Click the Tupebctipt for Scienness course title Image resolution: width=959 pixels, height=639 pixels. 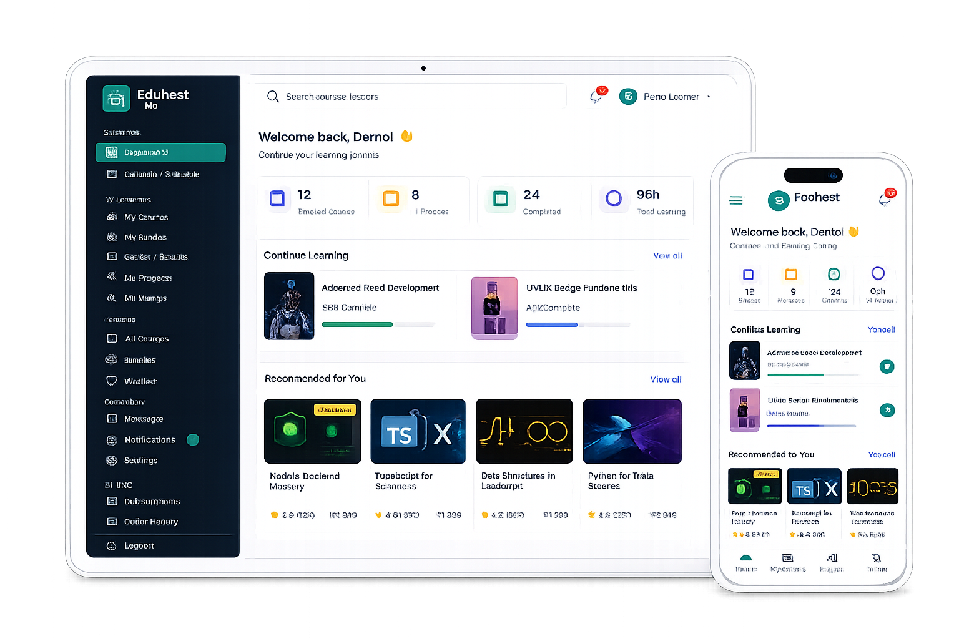[403, 481]
